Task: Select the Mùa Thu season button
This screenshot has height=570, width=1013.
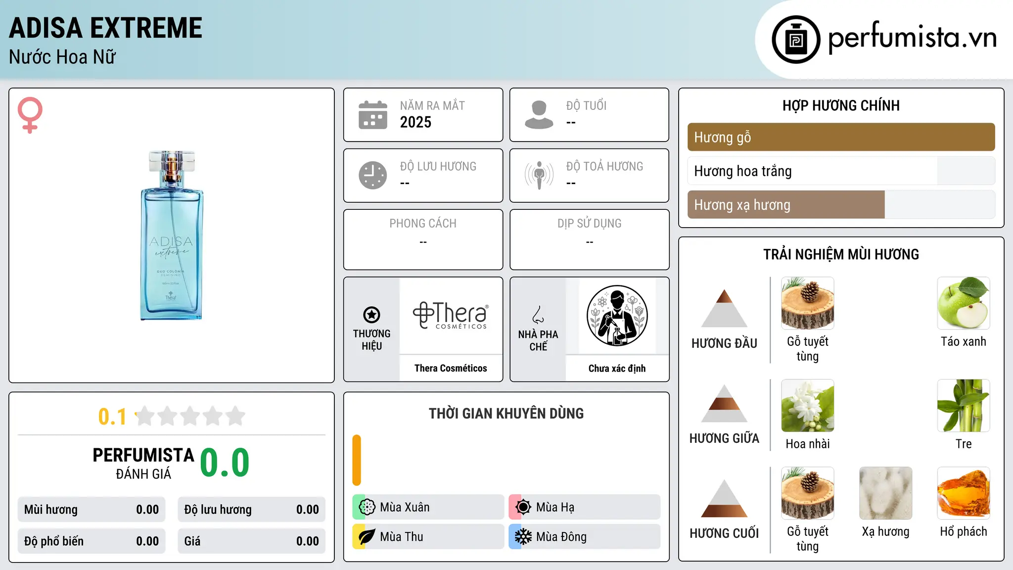Action: click(428, 537)
